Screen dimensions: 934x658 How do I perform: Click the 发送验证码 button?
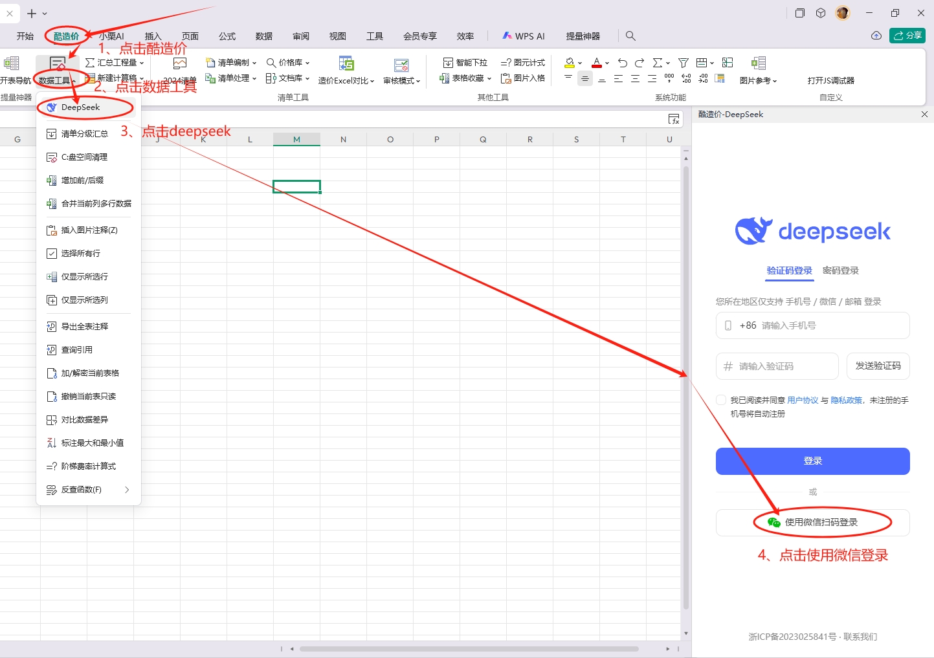point(878,366)
